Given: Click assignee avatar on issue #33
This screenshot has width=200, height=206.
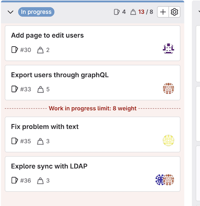Looking at the screenshot, I should click(x=168, y=88).
